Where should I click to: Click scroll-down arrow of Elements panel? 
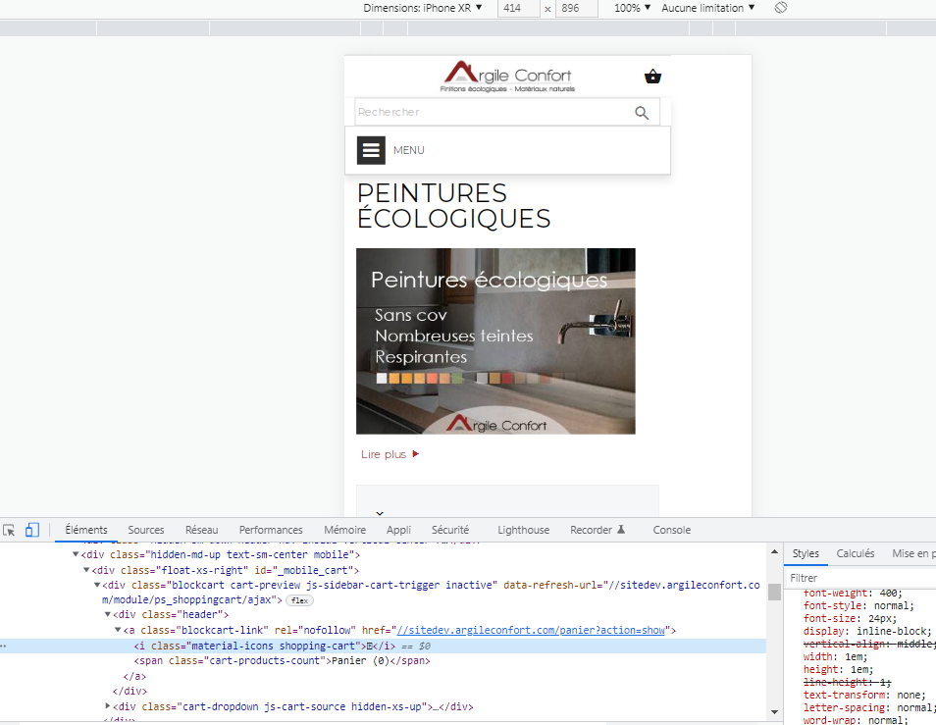(x=774, y=712)
